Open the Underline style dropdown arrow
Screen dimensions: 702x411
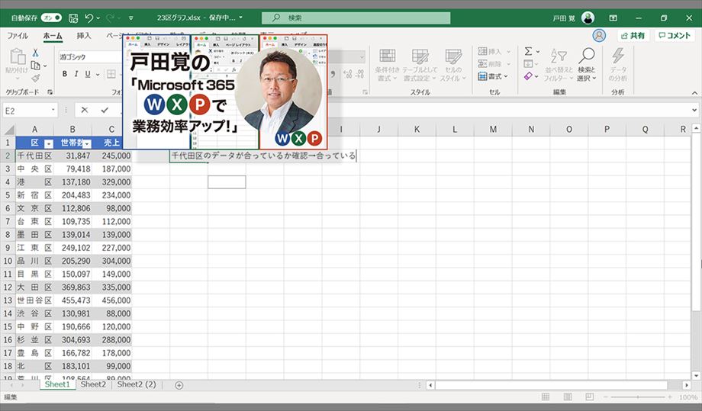pos(98,74)
